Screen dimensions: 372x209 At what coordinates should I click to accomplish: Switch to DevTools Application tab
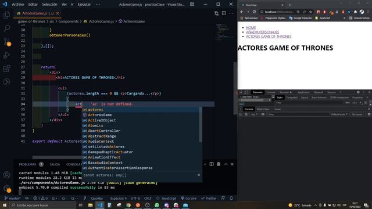coord(303,92)
